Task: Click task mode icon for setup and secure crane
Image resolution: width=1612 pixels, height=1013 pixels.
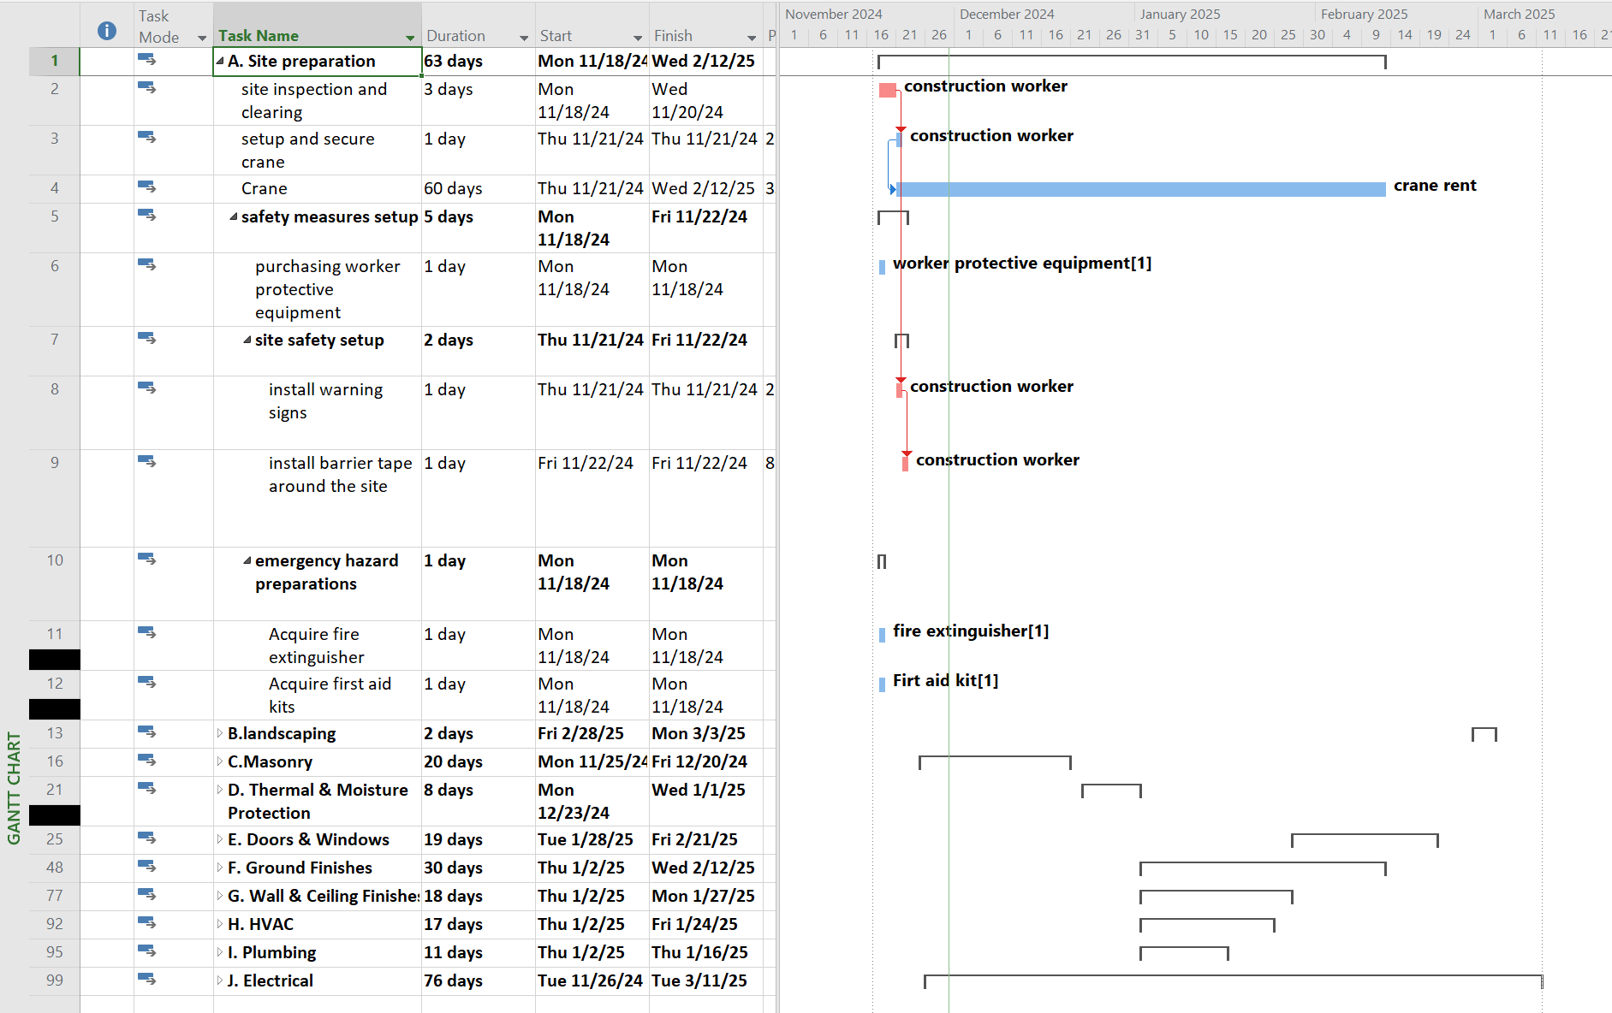Action: pyautogui.click(x=147, y=137)
